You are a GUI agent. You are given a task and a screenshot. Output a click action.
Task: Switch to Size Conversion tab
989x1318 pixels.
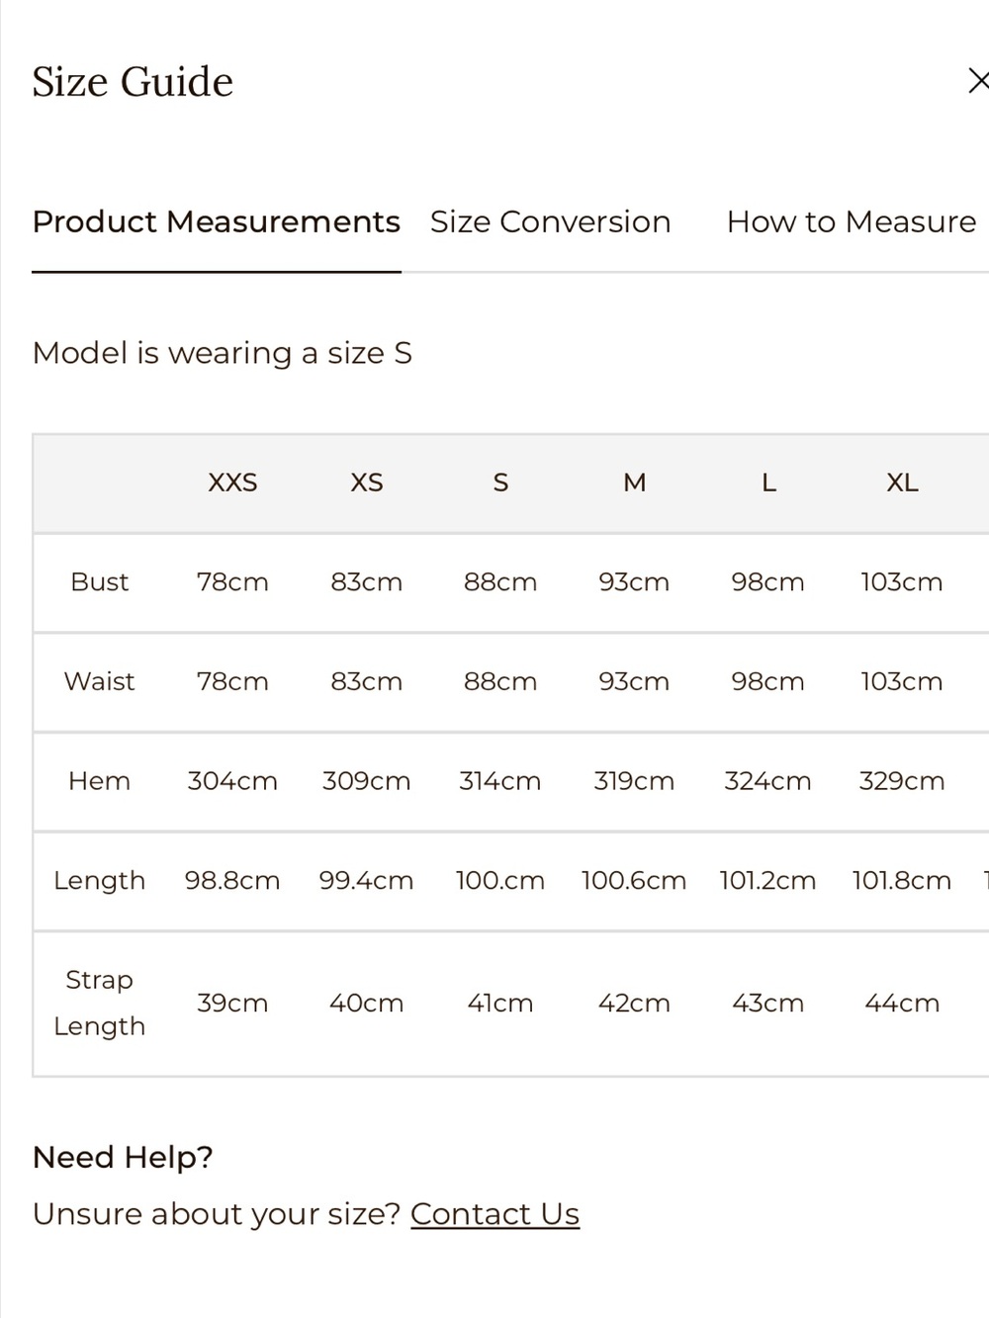[x=550, y=221]
